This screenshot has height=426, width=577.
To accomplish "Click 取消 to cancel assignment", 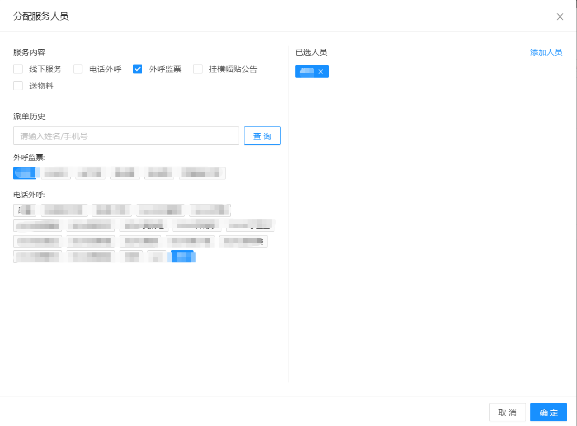I will pos(507,412).
